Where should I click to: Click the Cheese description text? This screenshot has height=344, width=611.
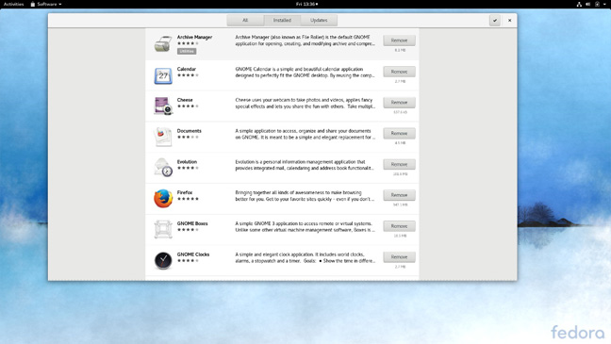coord(305,104)
